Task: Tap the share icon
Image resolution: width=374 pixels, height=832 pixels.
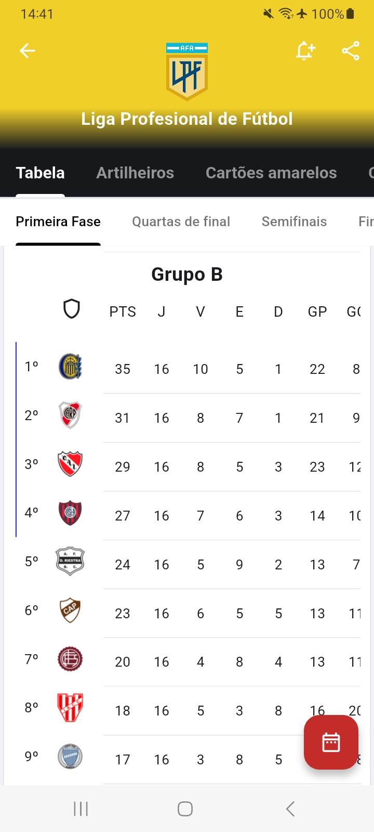Action: [x=351, y=50]
